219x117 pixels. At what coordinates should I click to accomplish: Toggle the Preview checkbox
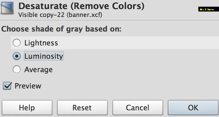7,86
